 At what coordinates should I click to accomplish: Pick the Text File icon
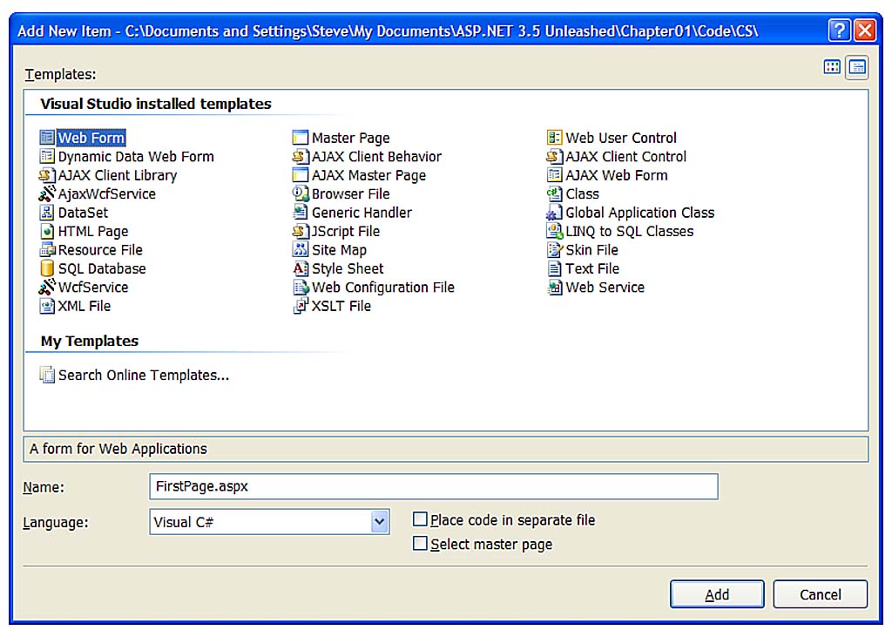tap(554, 268)
